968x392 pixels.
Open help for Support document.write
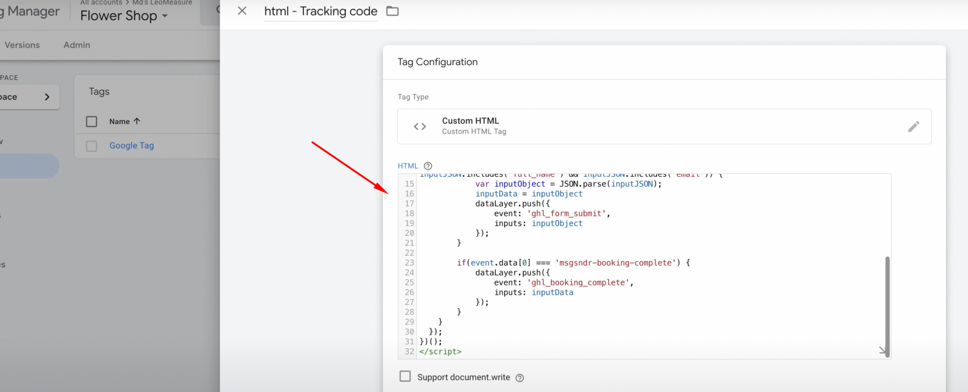point(520,378)
